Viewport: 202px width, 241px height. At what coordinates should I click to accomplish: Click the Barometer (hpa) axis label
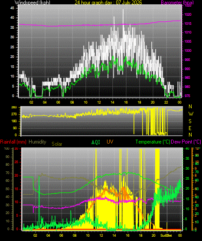click(177, 3)
